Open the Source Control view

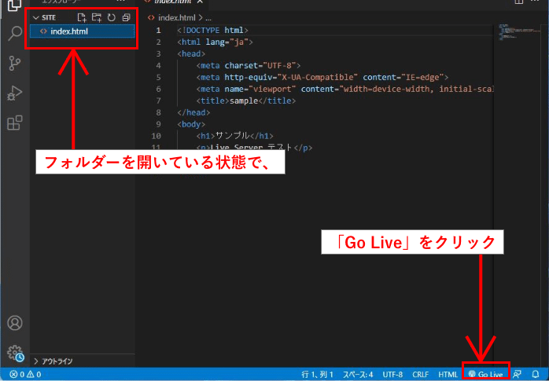coord(15,63)
